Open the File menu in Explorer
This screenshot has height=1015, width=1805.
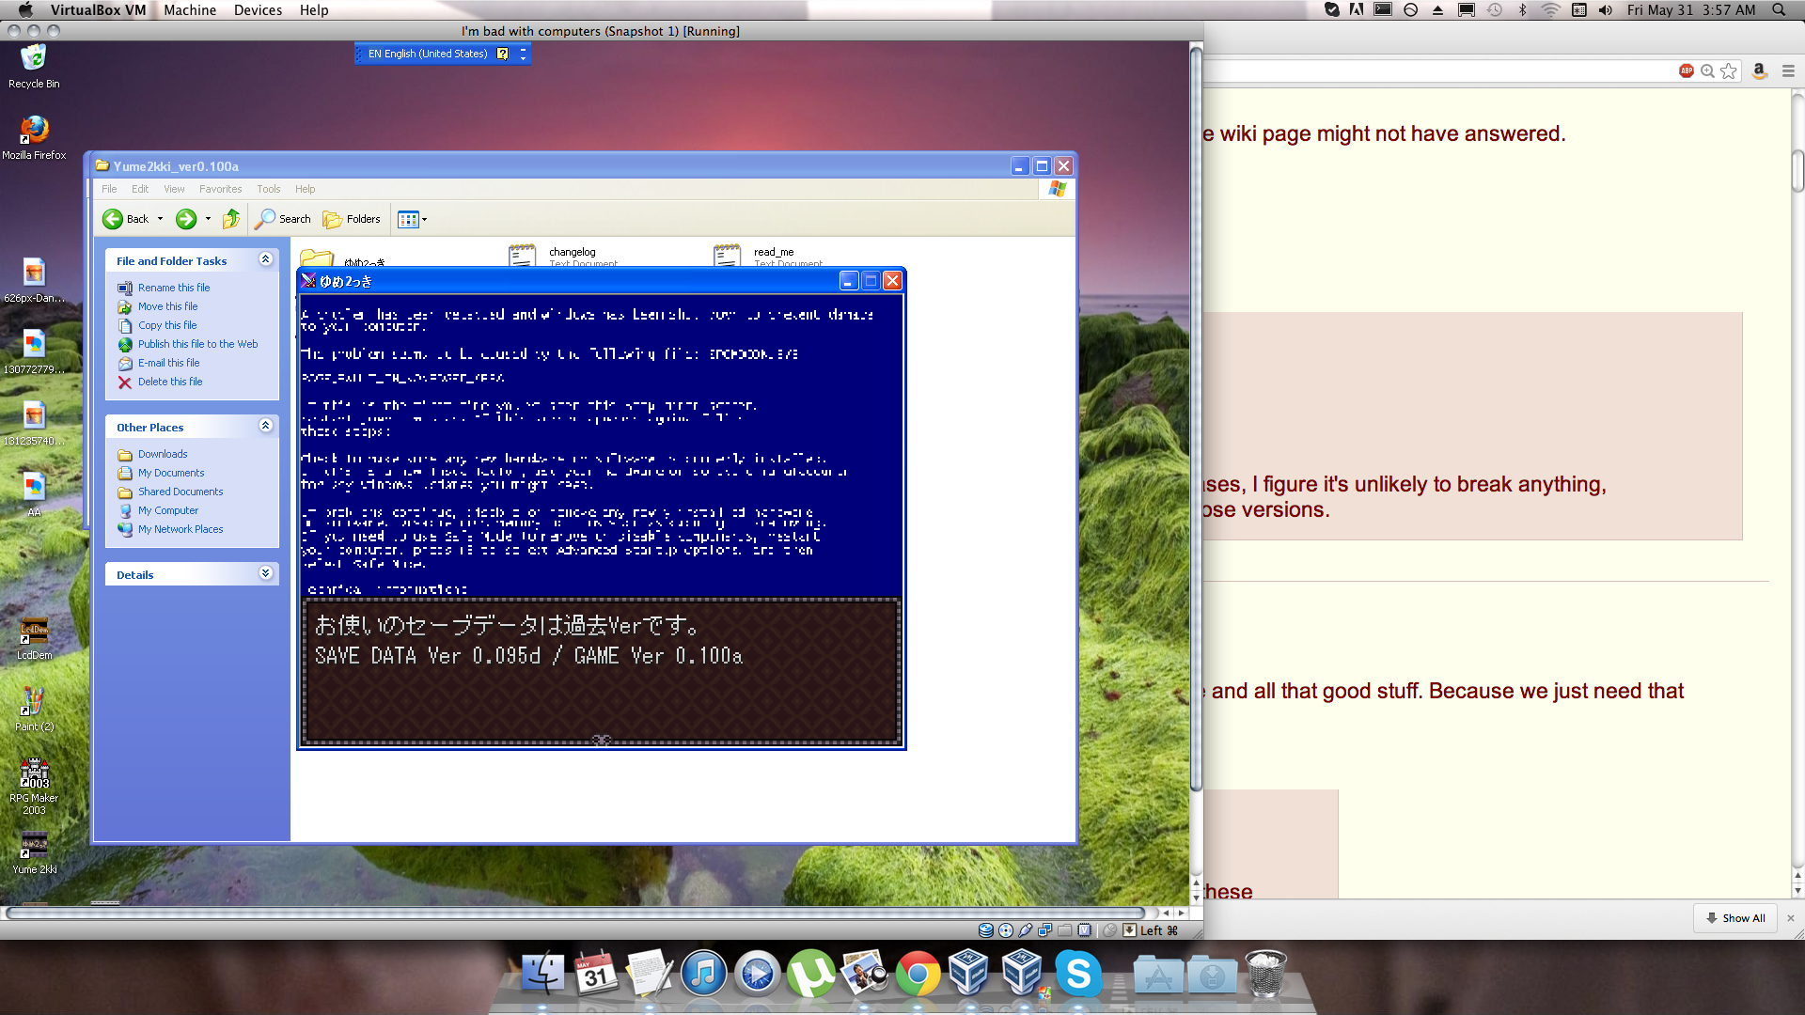109,189
